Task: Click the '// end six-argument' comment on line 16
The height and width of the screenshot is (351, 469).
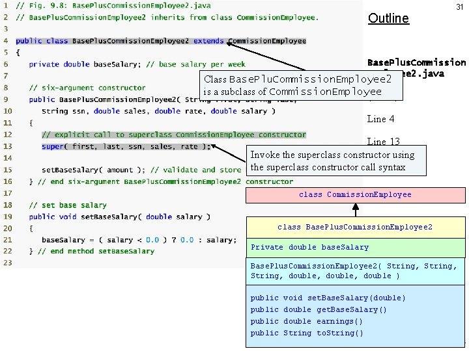Action: pyautogui.click(x=165, y=181)
